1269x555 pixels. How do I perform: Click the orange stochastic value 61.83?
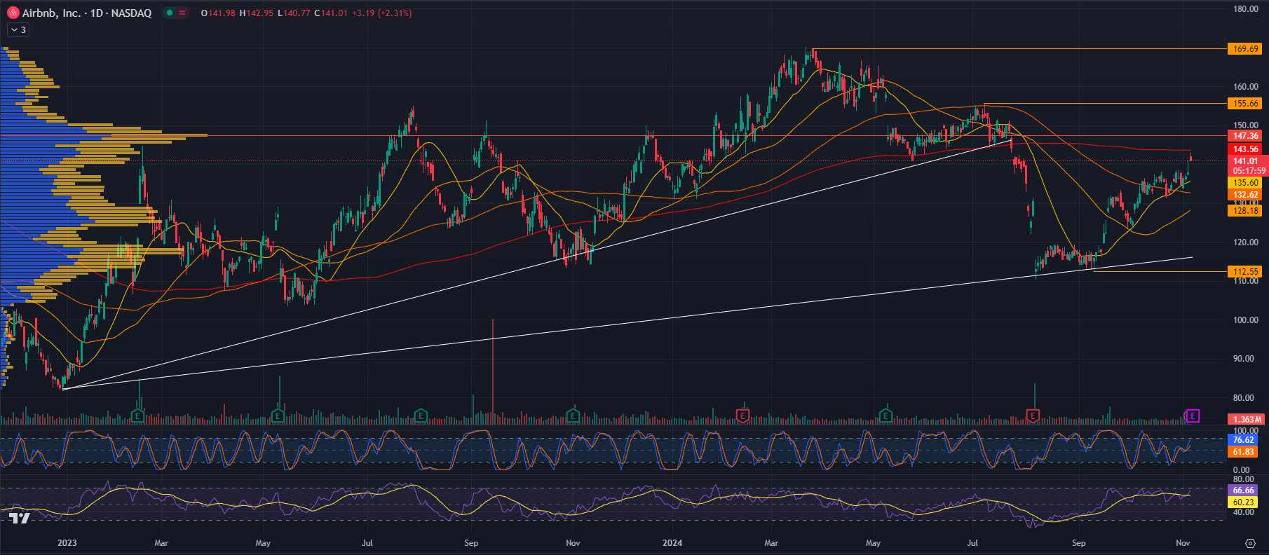[x=1243, y=452]
